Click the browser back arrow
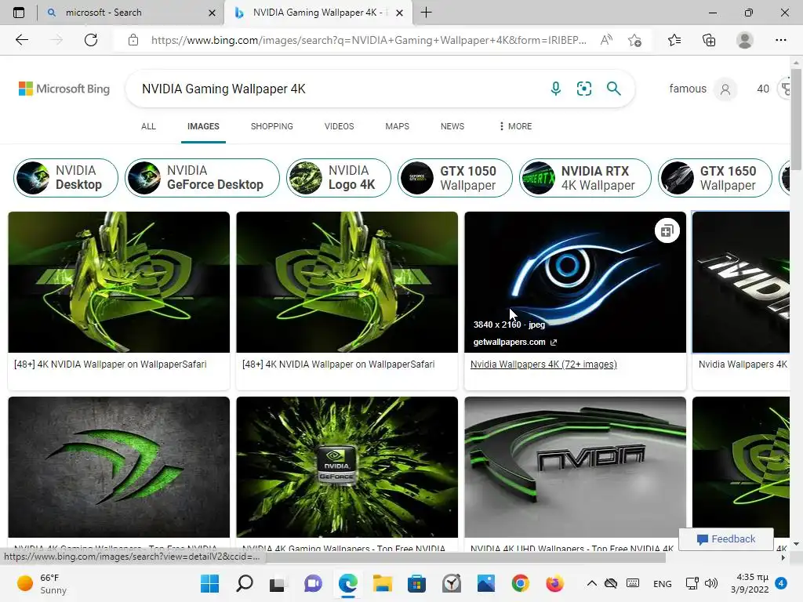The image size is (803, 602). coord(21,40)
